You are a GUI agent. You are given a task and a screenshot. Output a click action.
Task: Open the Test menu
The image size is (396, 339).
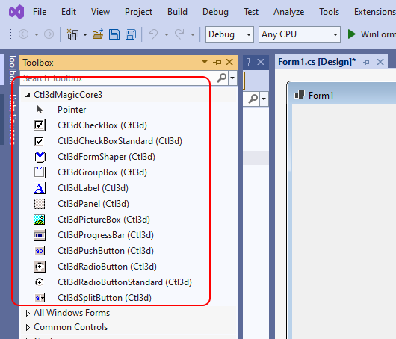click(251, 12)
